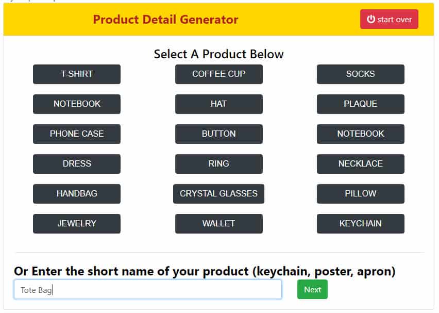Image resolution: width=439 pixels, height=313 pixels.
Task: Choose the DRESS product button
Action: [77, 164]
